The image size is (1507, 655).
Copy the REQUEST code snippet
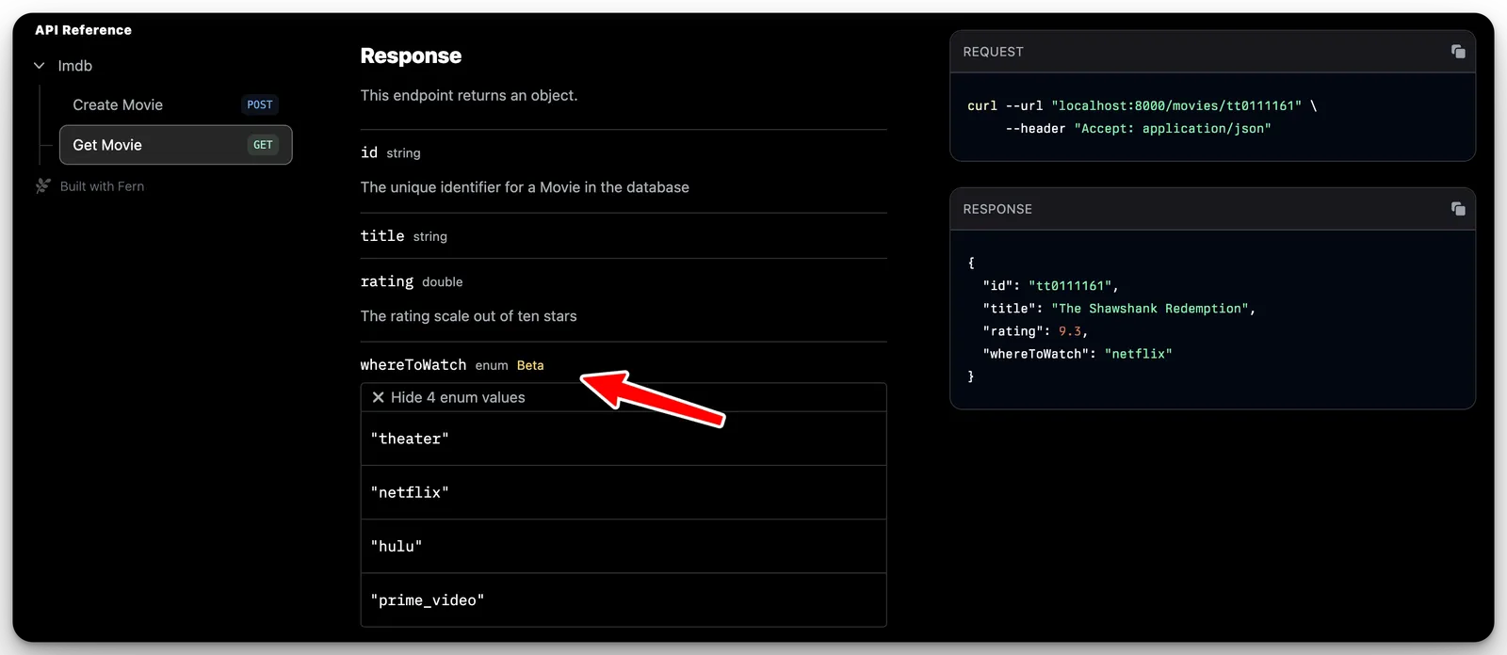pyautogui.click(x=1458, y=52)
